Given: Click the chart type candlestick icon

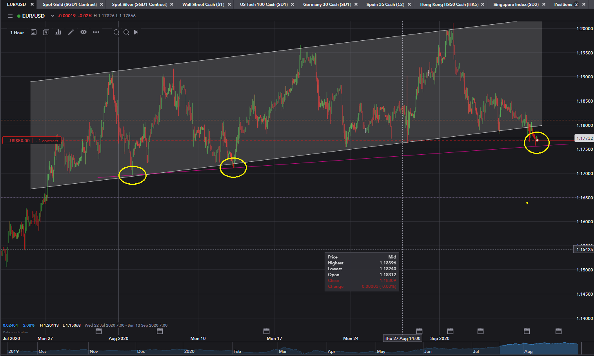Looking at the screenshot, I should pos(46,32).
